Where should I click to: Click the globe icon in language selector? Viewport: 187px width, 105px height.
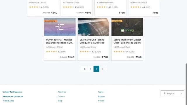point(165,93)
